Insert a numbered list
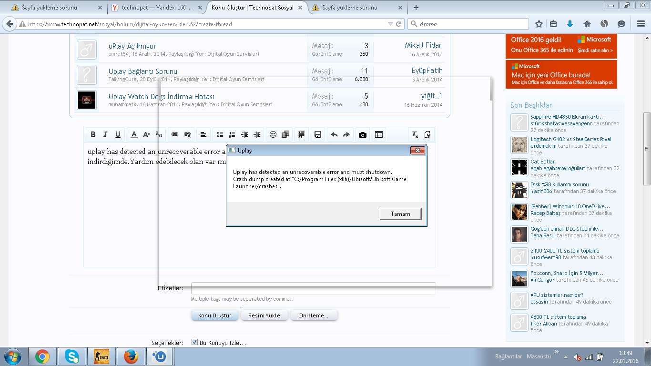651x366 pixels. [x=232, y=135]
